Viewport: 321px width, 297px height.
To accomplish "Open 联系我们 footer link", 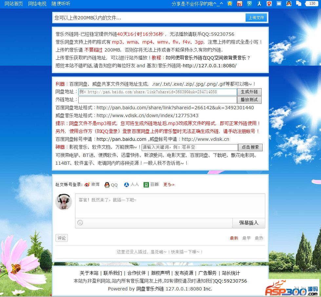I will point(113,273).
